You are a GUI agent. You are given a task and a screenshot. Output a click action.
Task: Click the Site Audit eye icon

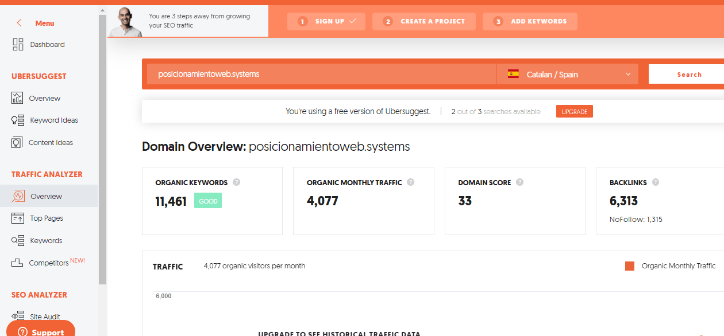coord(18,316)
